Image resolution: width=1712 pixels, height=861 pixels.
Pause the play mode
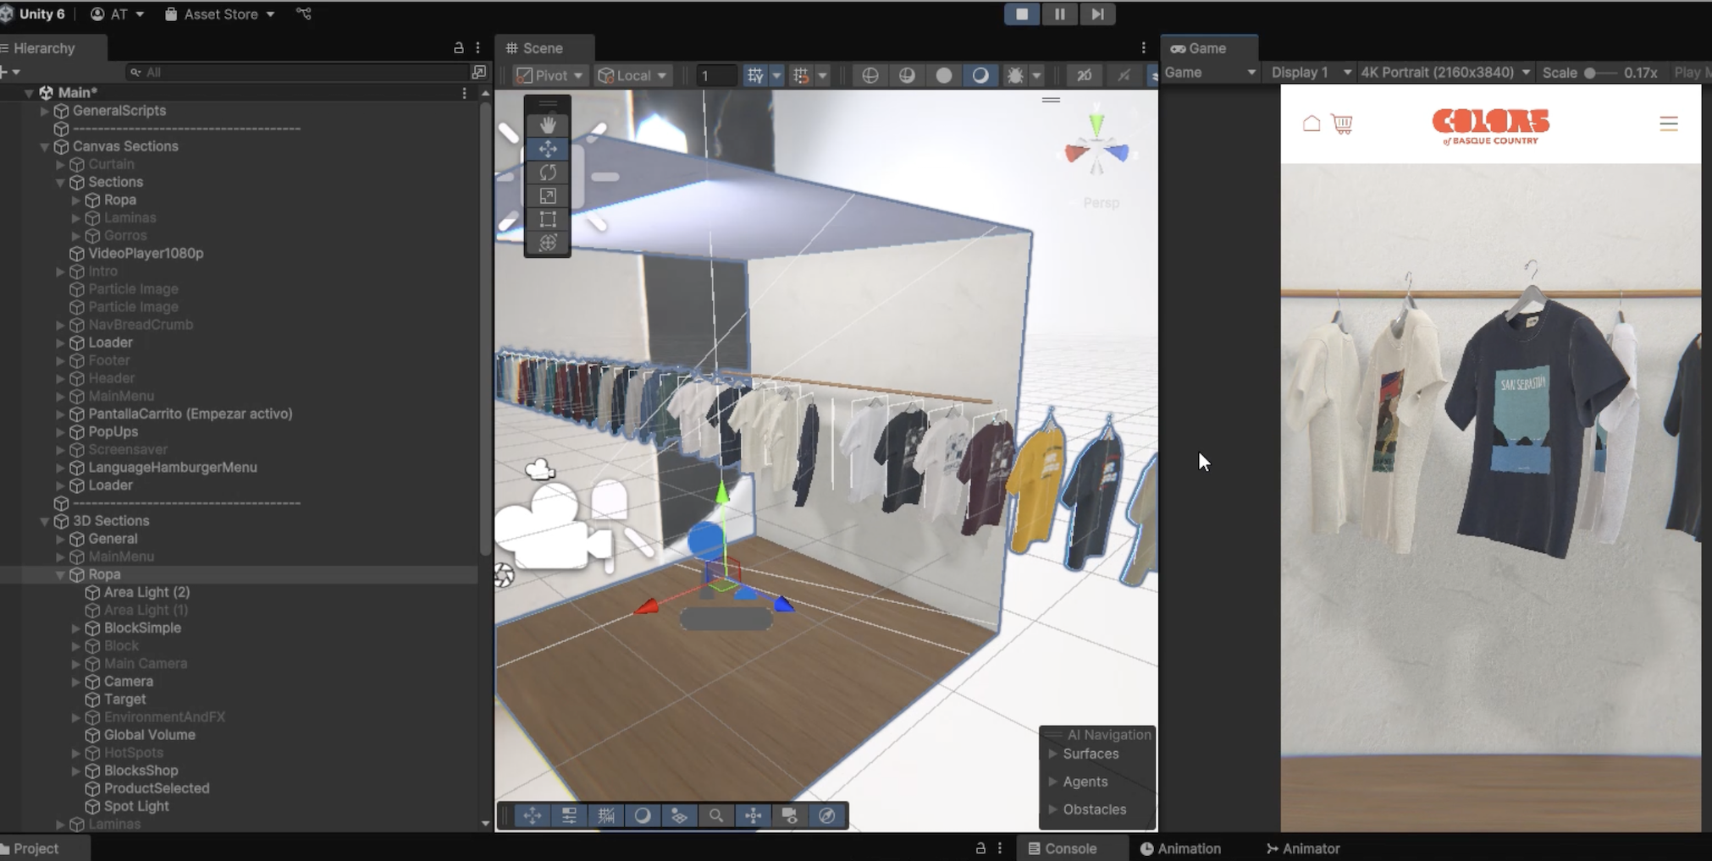pyautogui.click(x=1059, y=14)
